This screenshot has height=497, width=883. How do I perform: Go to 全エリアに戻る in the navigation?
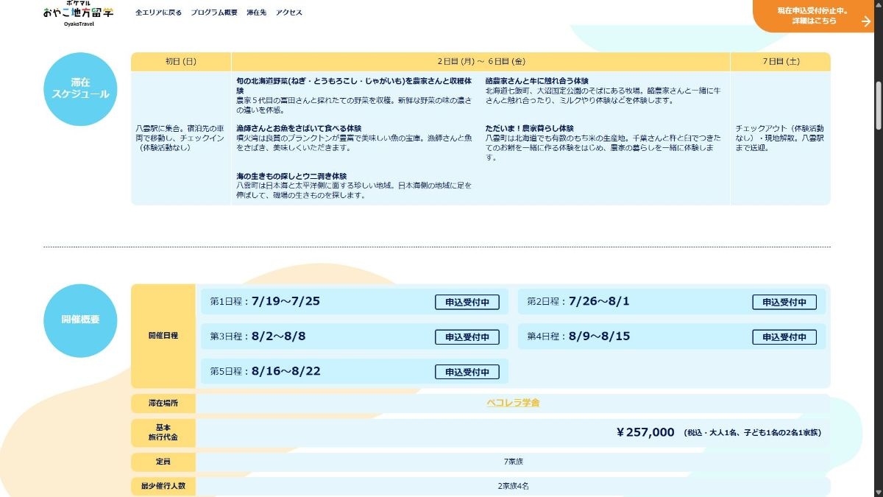point(158,13)
